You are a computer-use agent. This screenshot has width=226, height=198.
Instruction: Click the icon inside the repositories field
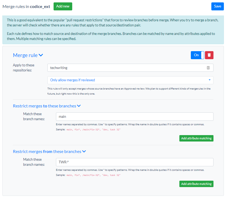coord(208,68)
